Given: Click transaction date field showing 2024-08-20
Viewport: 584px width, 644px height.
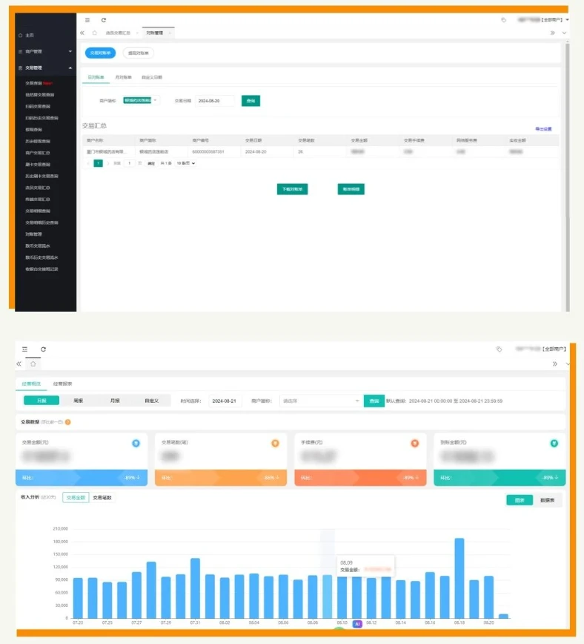Looking at the screenshot, I should [215, 101].
